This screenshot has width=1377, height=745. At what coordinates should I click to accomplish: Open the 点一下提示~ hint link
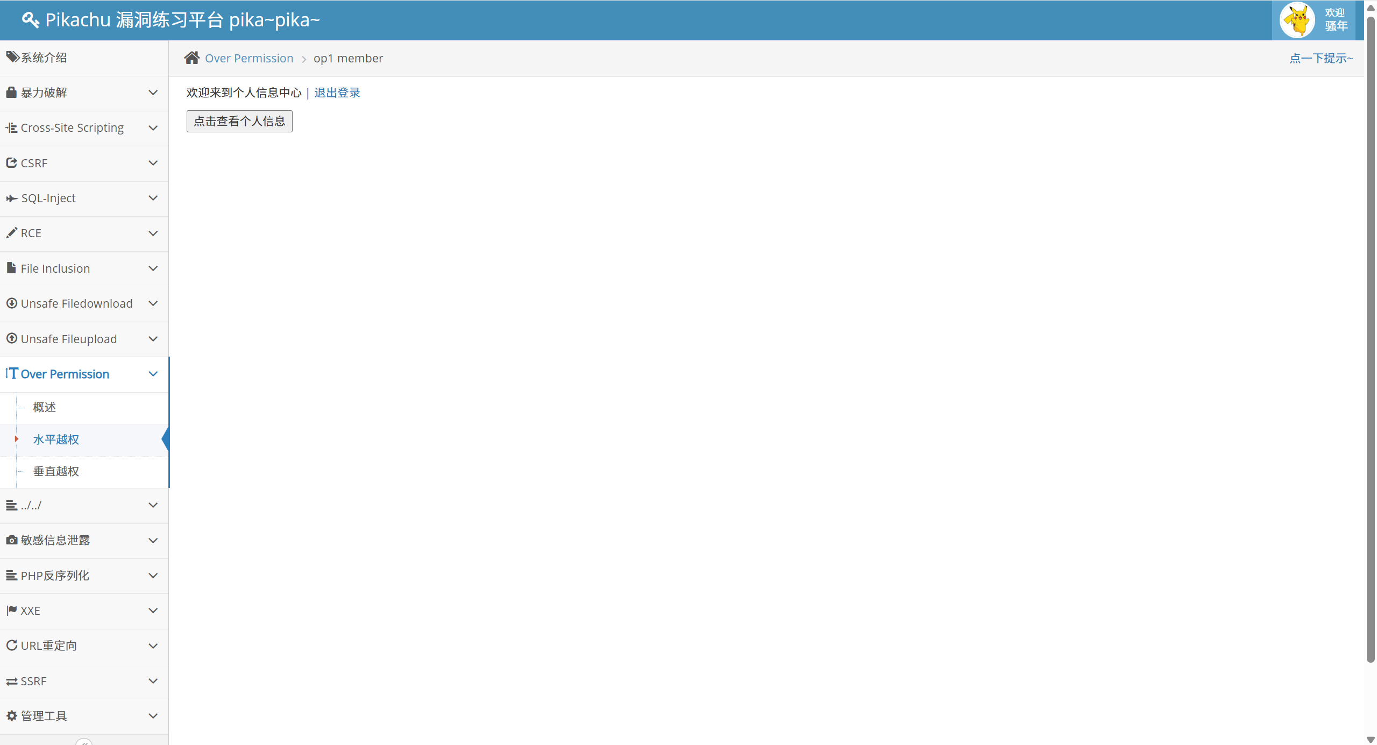coord(1321,58)
